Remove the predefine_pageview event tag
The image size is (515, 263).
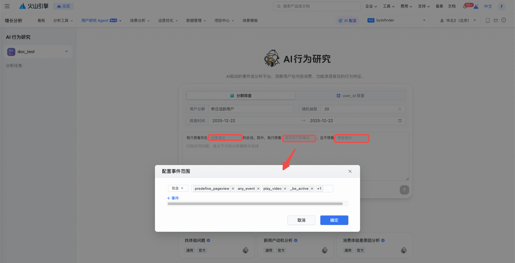(x=233, y=189)
